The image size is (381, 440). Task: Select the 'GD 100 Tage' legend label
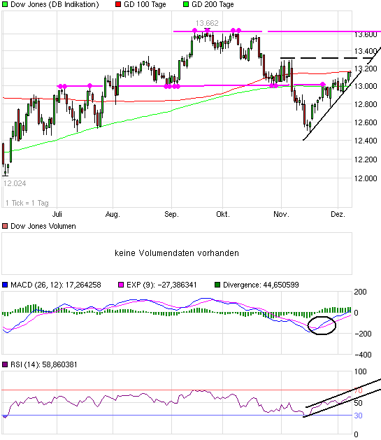tap(145, 4)
